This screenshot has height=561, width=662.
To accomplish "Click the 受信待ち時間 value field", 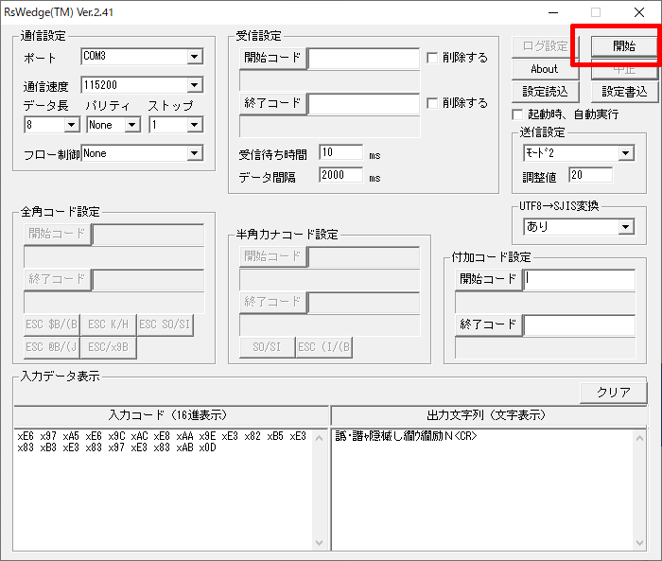I will tap(340, 152).
